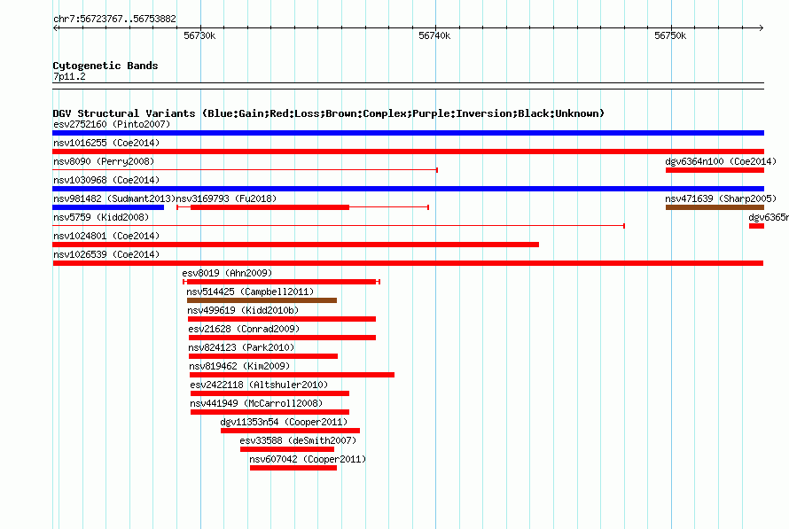Click the 56750k ruler label
Screen dimensions: 789x529
coord(669,35)
